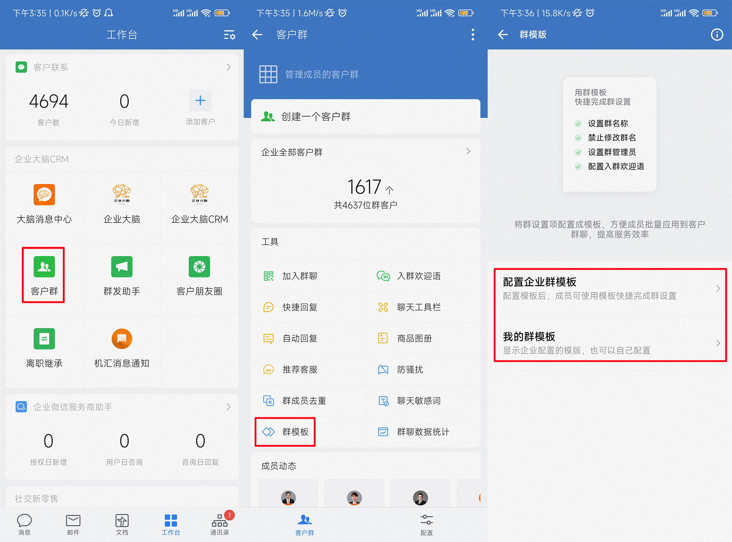732x542 pixels.
Task: Tap 4694 客户数 count
Action: (x=48, y=101)
